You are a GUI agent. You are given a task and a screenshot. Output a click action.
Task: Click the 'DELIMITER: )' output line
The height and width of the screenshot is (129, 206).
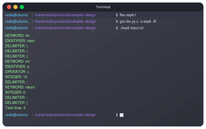pyautogui.click(x=16, y=51)
